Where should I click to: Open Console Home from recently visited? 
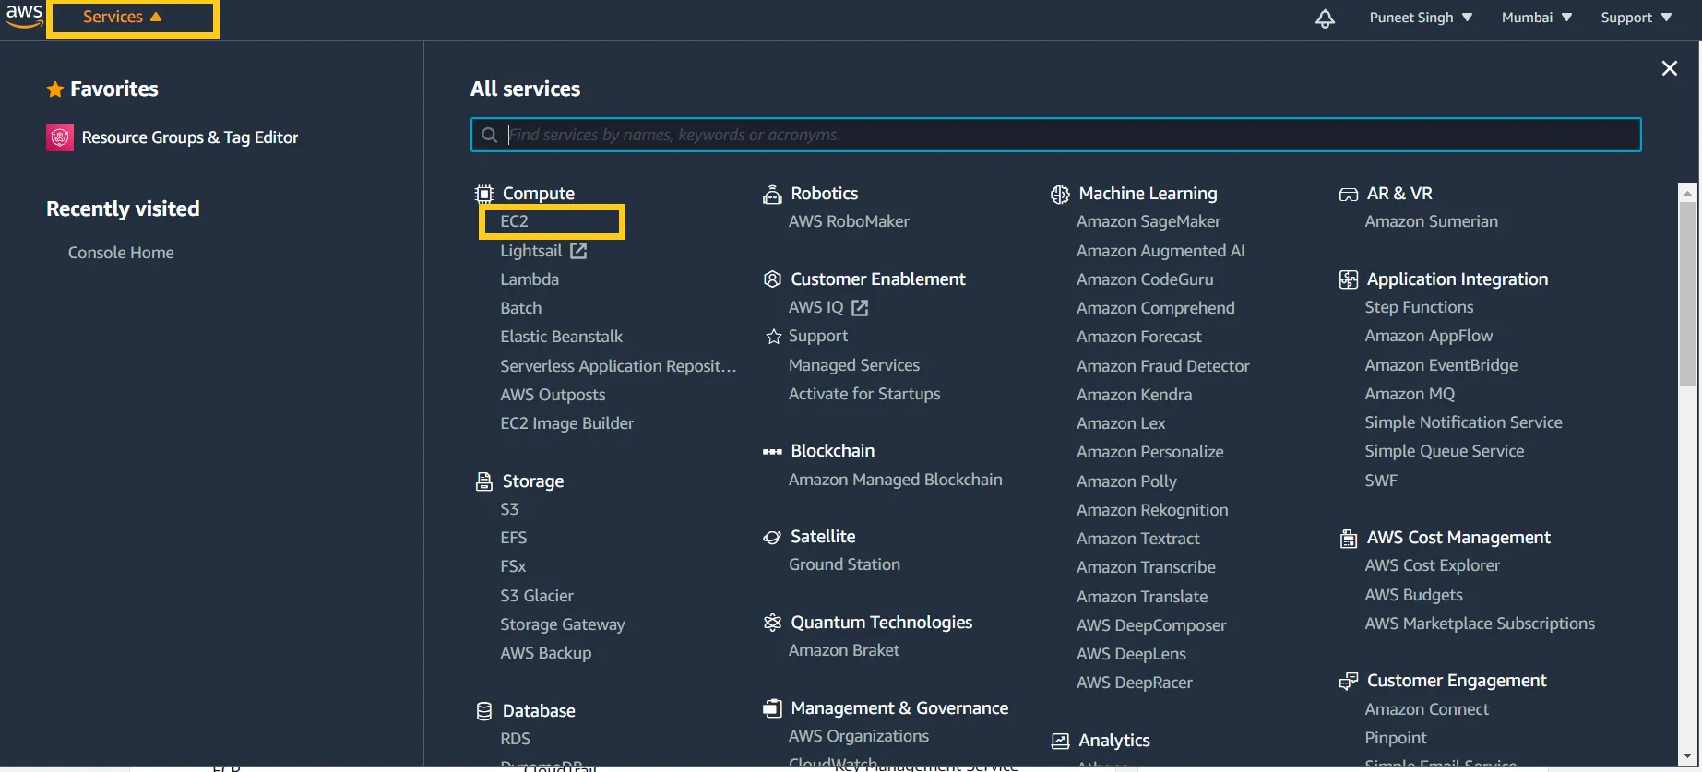tap(121, 253)
